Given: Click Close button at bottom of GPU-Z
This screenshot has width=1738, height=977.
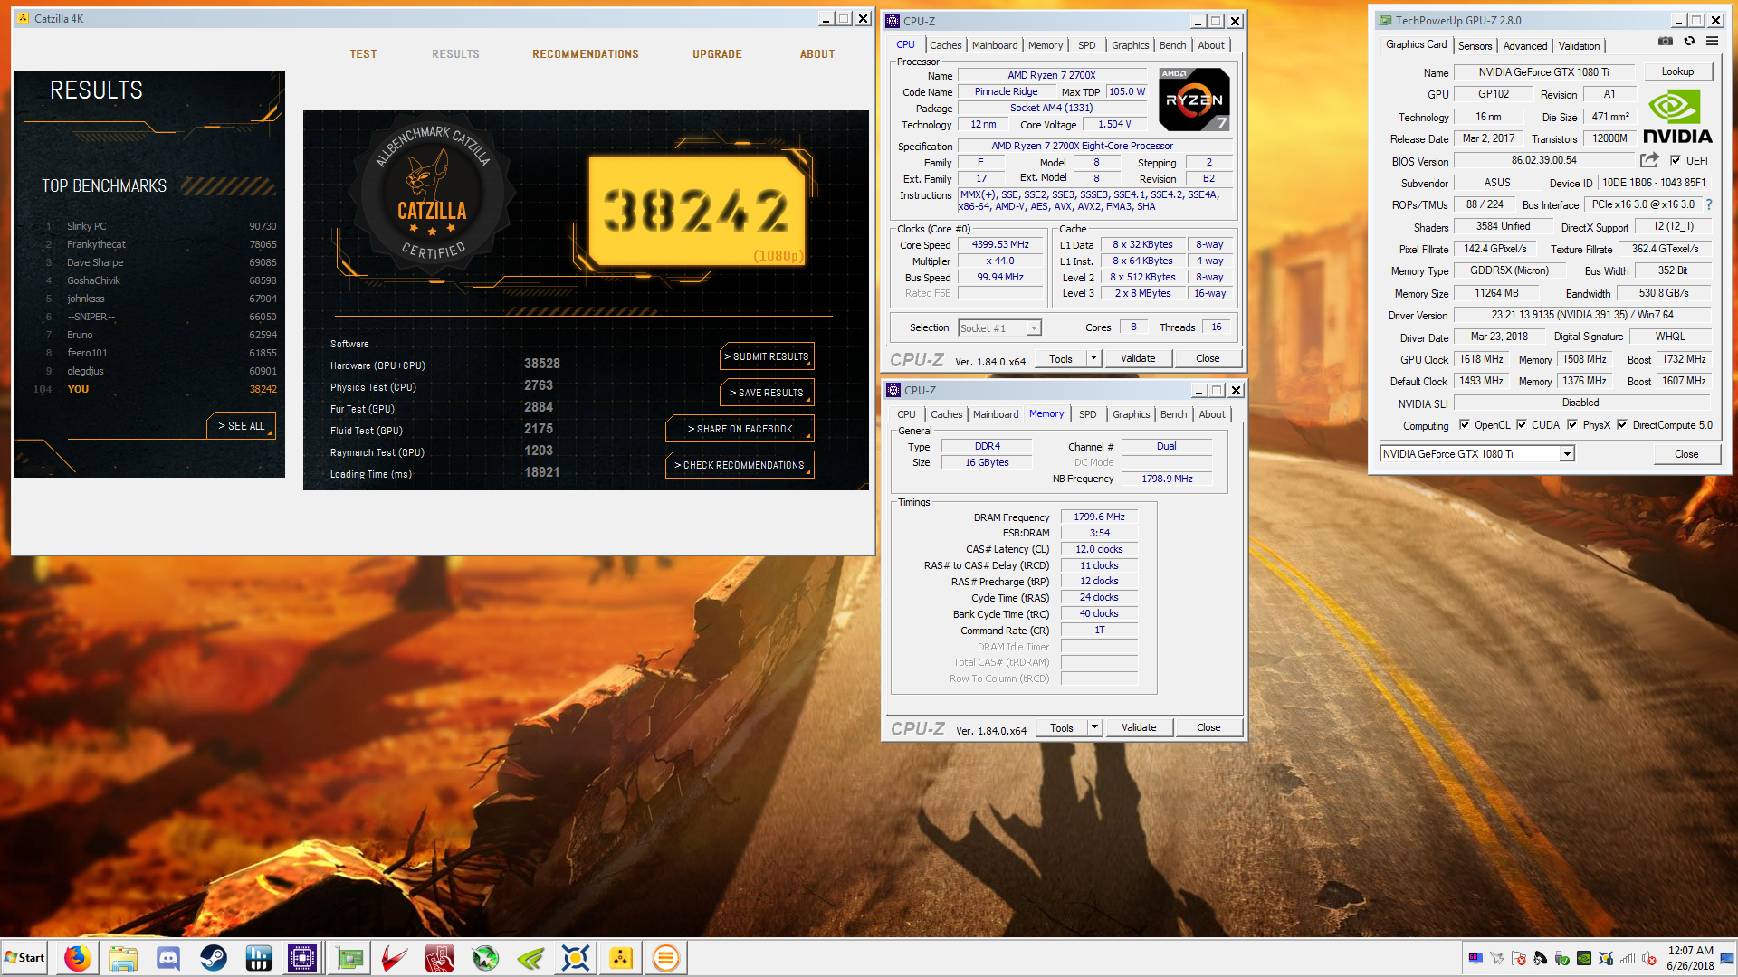Looking at the screenshot, I should (x=1686, y=454).
